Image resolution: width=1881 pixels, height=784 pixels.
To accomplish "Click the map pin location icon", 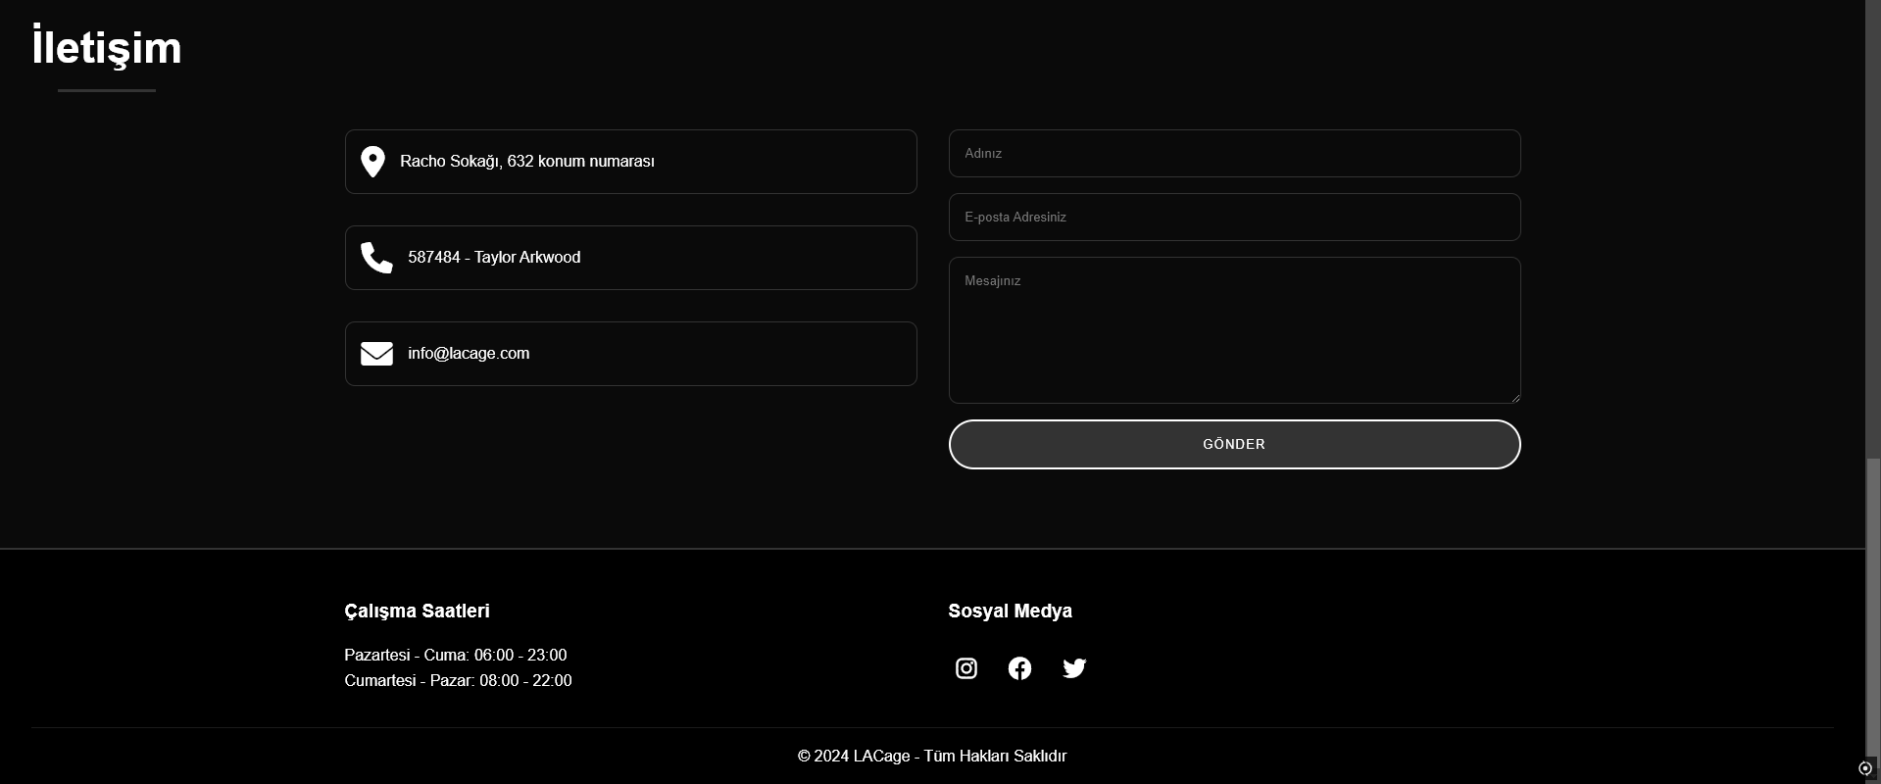I will tap(372, 162).
